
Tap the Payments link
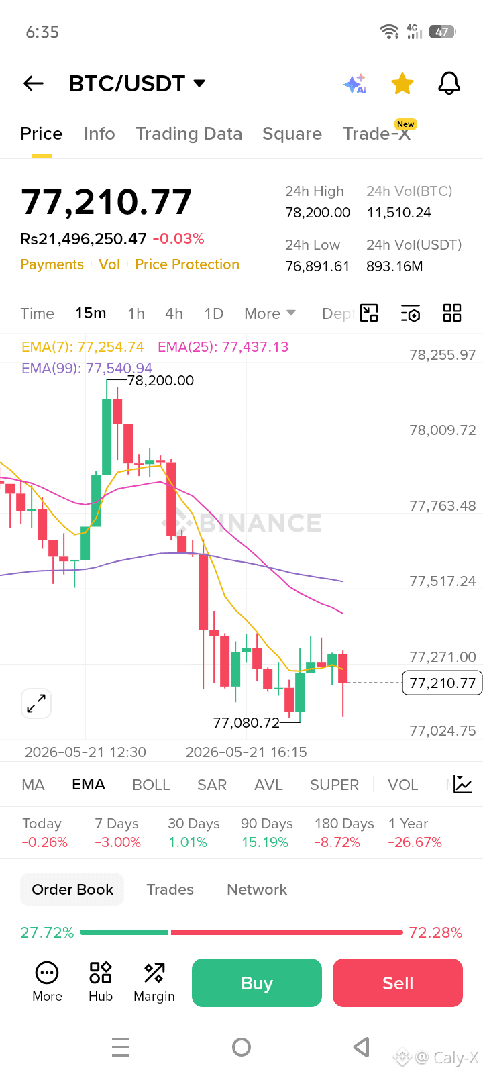tap(52, 264)
